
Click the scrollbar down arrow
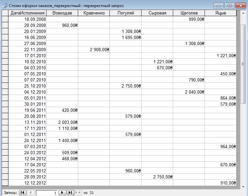click(x=243, y=187)
